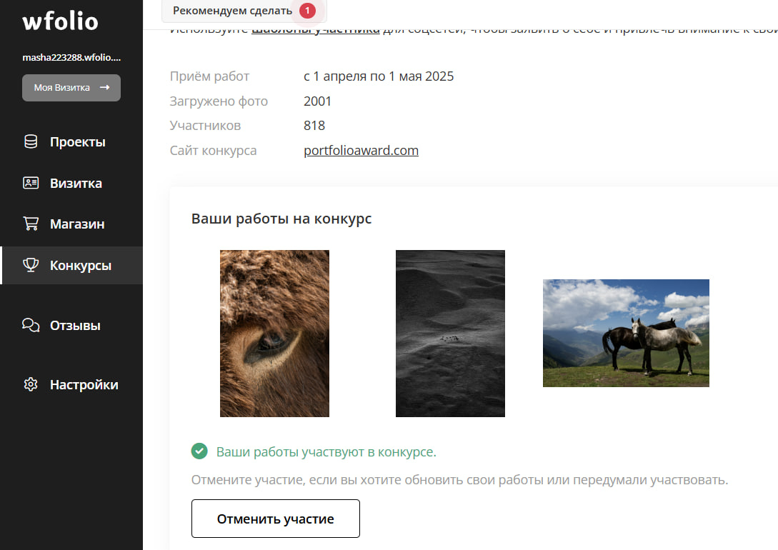Open the Проекты menu item

[71, 142]
